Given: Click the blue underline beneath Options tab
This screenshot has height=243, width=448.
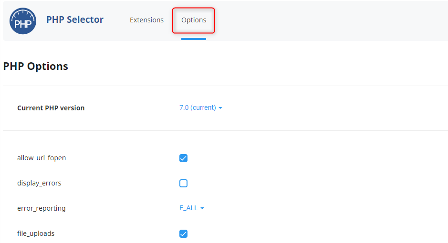Looking at the screenshot, I should pos(194,39).
